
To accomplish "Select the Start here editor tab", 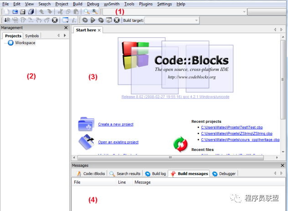I will coord(86,30).
